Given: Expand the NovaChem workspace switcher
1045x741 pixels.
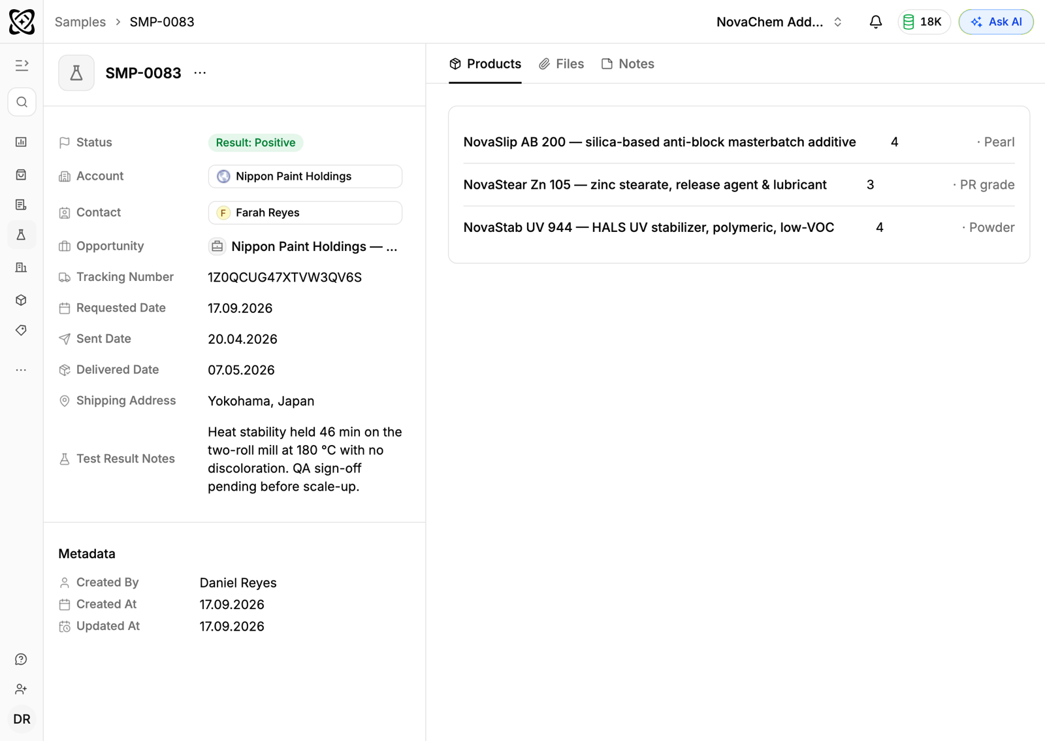Looking at the screenshot, I should click(779, 22).
